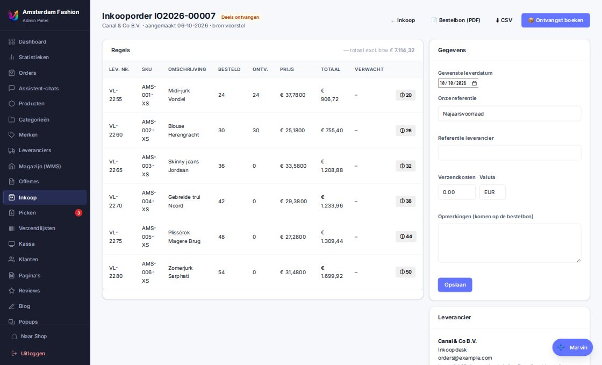Click the Merken tag icon
This screenshot has height=365, width=602.
[x=11, y=135]
